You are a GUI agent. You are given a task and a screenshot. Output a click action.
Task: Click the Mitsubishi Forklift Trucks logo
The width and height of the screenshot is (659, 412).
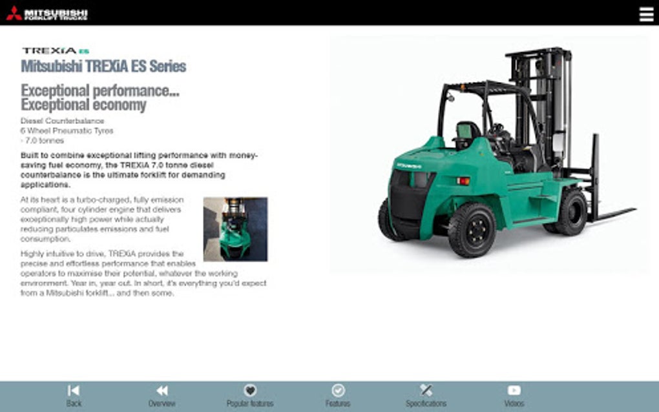tap(47, 14)
